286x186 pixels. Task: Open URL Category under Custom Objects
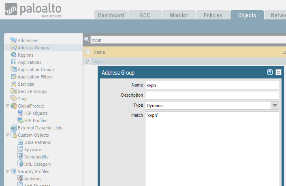37,164
